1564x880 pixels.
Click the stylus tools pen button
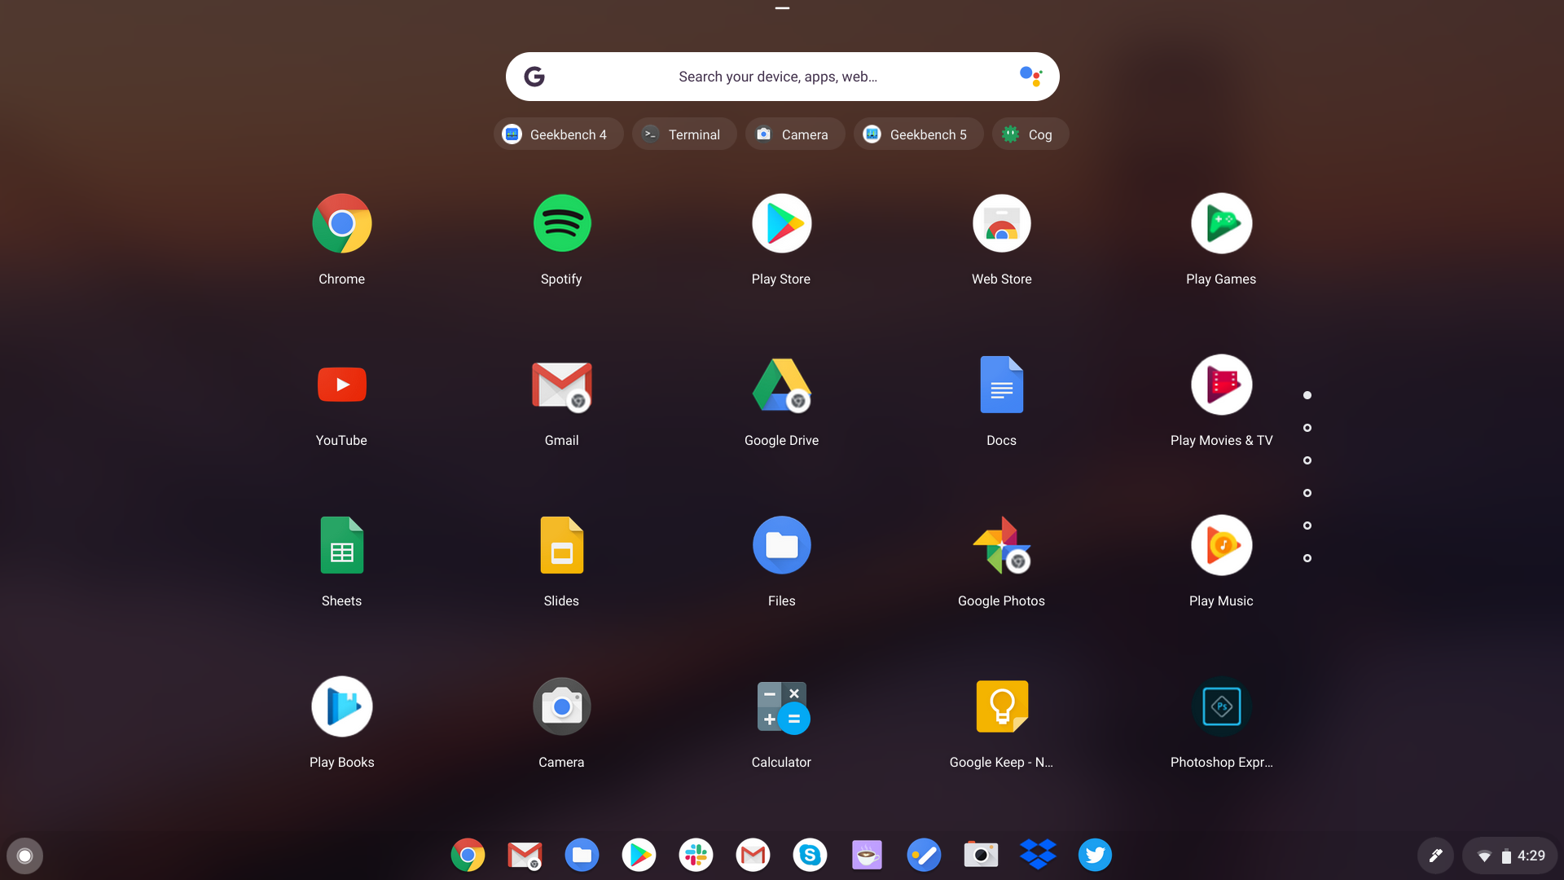1435,856
